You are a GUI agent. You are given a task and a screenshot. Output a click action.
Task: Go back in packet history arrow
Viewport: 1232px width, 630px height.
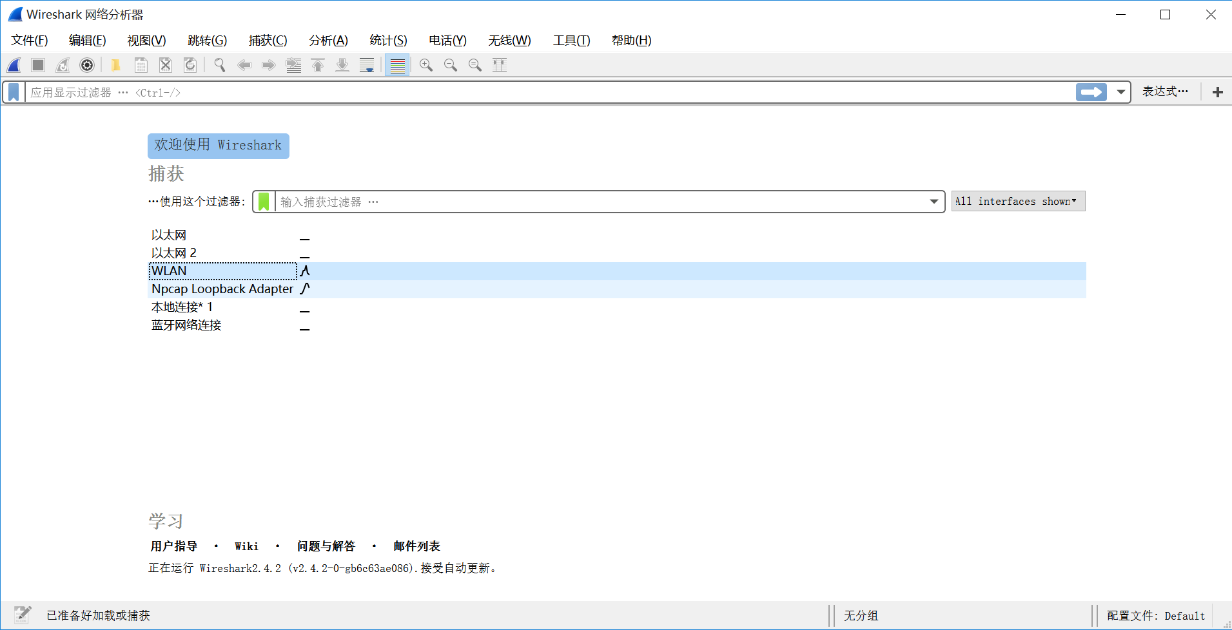(244, 65)
